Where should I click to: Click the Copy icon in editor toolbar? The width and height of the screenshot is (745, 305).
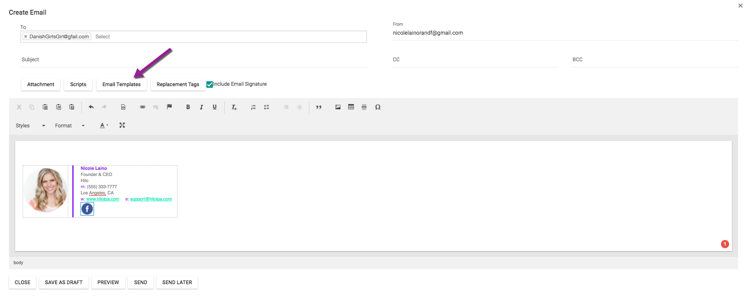point(32,107)
